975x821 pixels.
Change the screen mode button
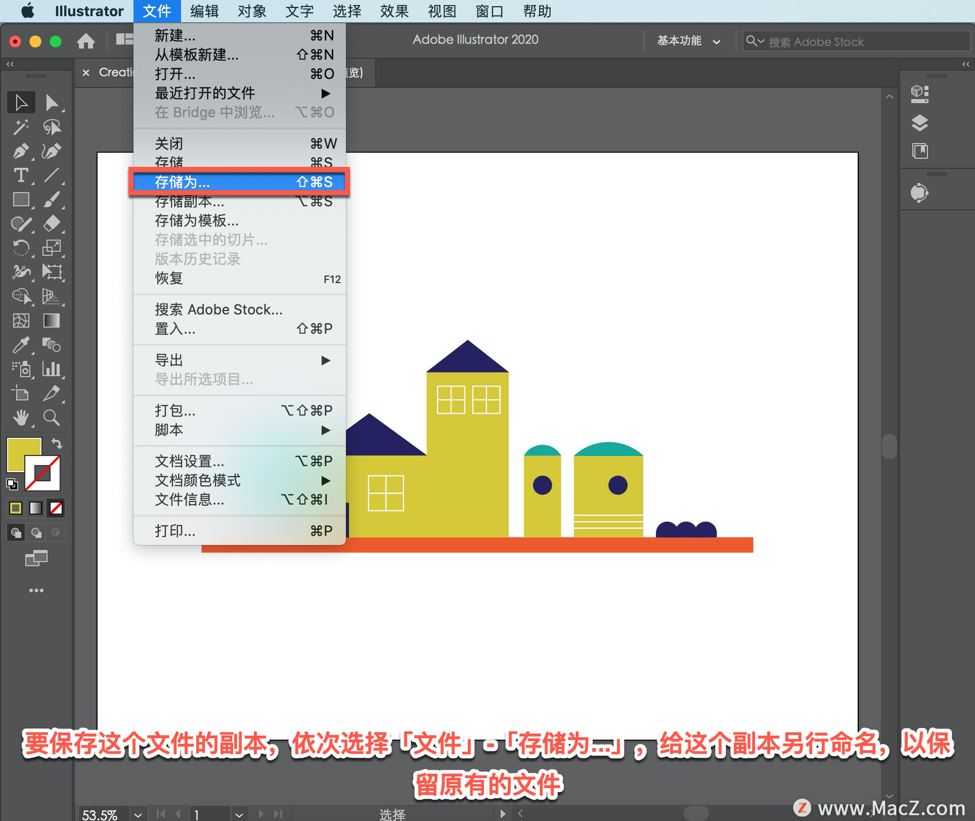(x=36, y=559)
